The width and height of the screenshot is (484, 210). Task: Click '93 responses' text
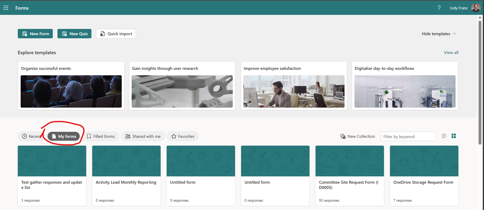(329, 200)
